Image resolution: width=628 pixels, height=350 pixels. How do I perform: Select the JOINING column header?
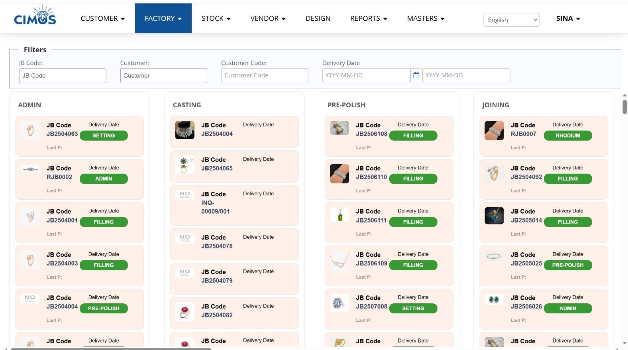(496, 105)
